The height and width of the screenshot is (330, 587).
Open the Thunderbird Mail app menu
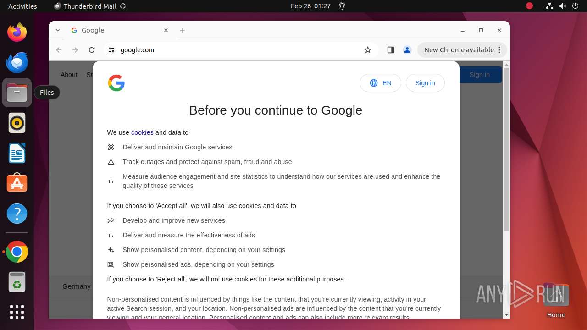click(x=90, y=6)
